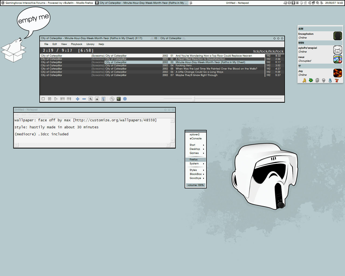
Task: Click neus's rainbow avatar
Action: (x=338, y=59)
